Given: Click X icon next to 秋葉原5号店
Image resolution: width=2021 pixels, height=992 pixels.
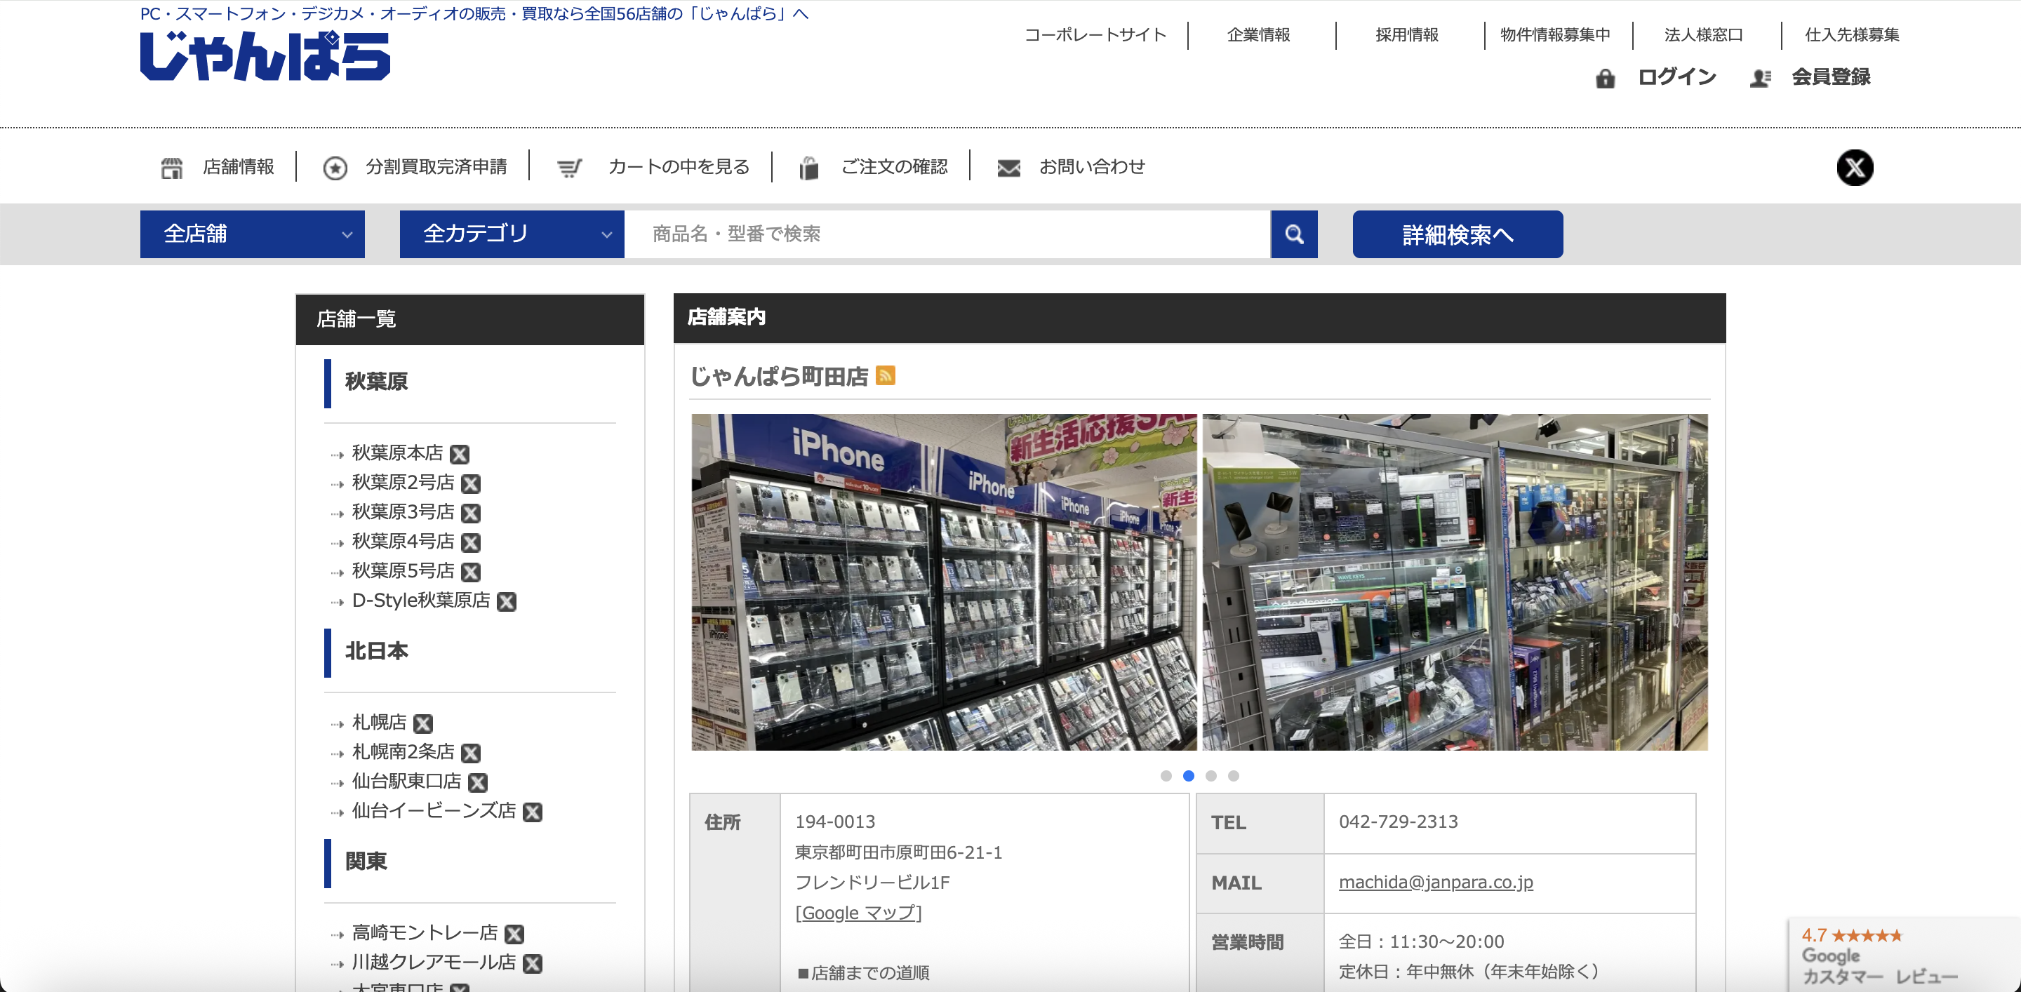Looking at the screenshot, I should click(471, 572).
